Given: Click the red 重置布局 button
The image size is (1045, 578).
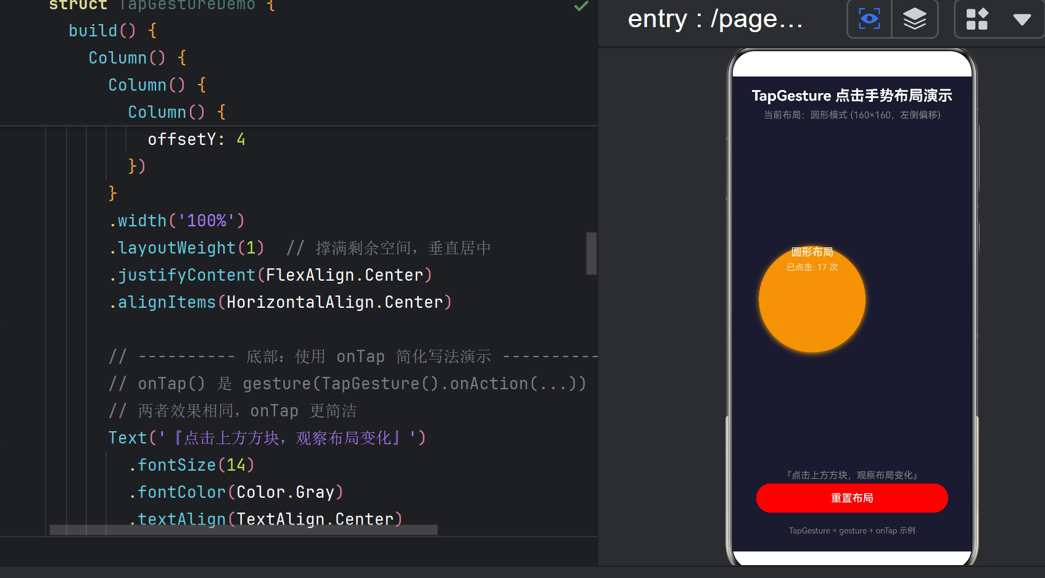Looking at the screenshot, I should [x=852, y=498].
